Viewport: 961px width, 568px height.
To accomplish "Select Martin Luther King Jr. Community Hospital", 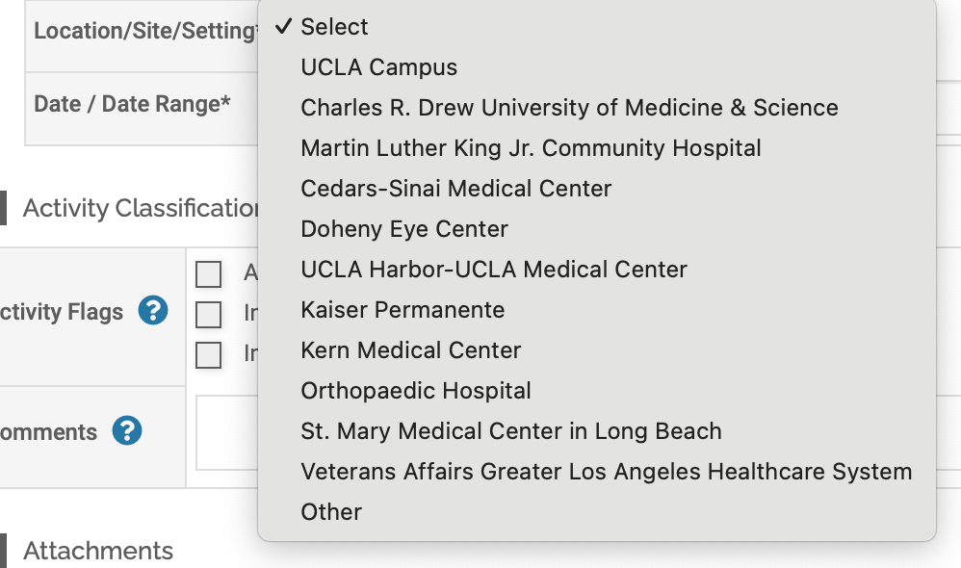I will point(531,148).
